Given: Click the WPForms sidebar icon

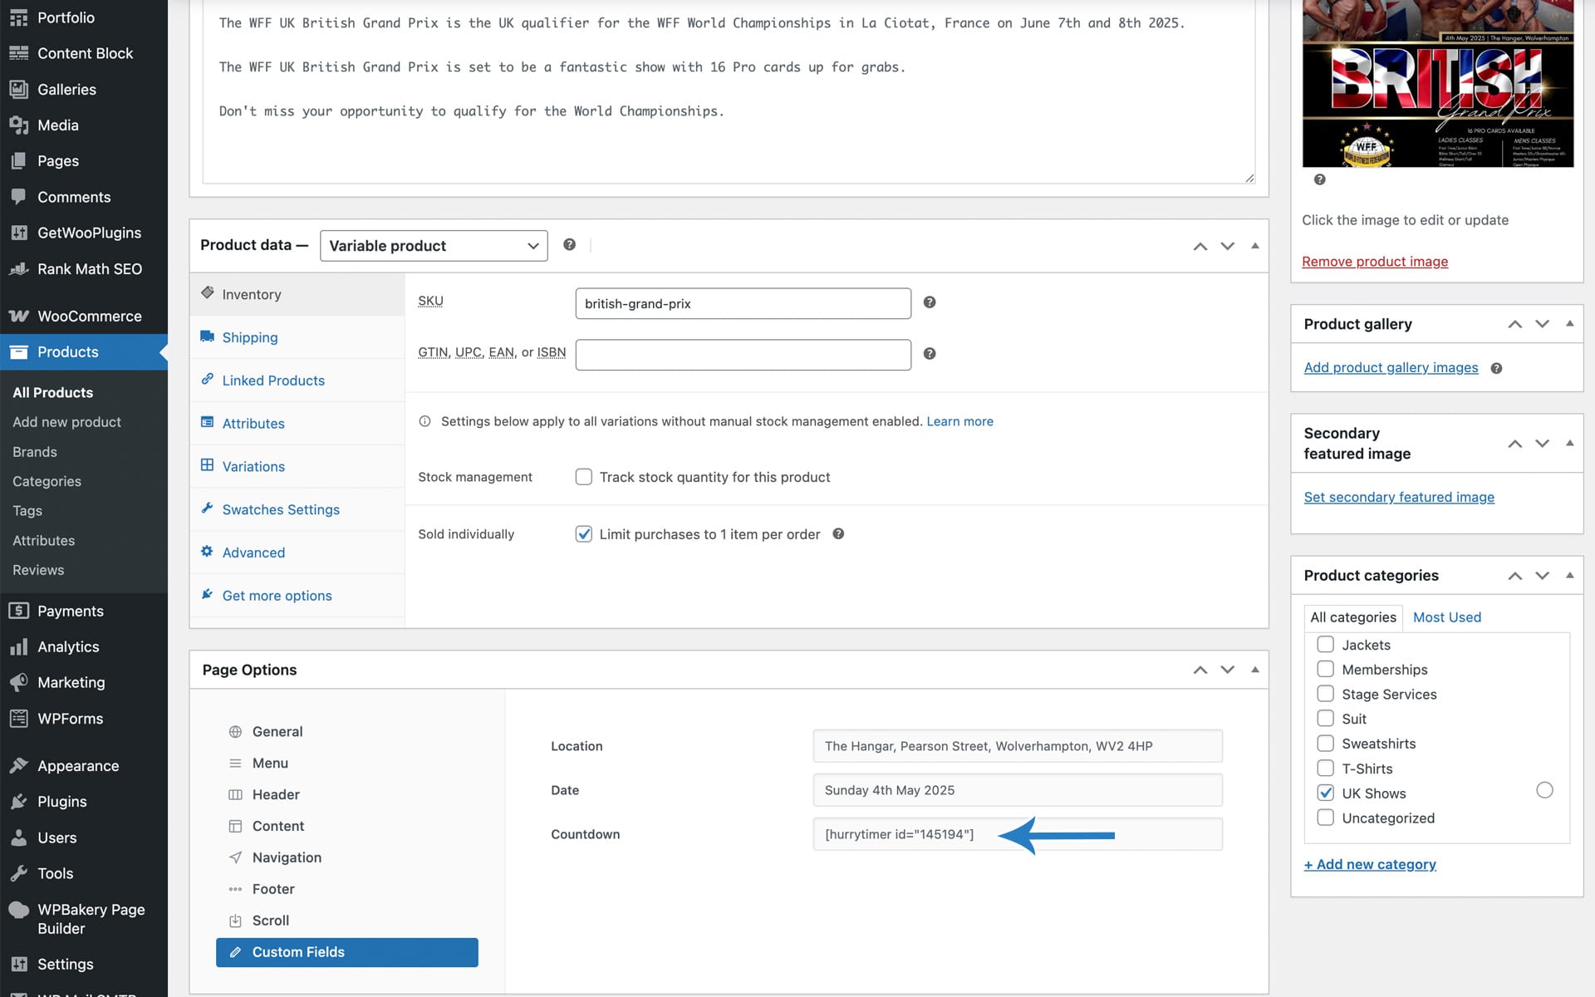Looking at the screenshot, I should 18,719.
